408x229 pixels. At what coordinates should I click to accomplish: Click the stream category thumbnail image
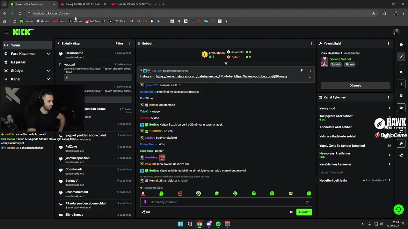324,62
